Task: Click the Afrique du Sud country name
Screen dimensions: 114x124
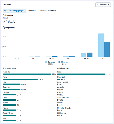Action: click(63, 98)
